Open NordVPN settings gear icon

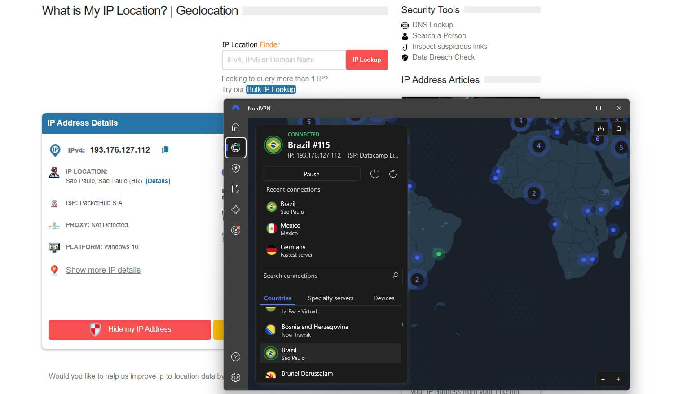coord(236,377)
